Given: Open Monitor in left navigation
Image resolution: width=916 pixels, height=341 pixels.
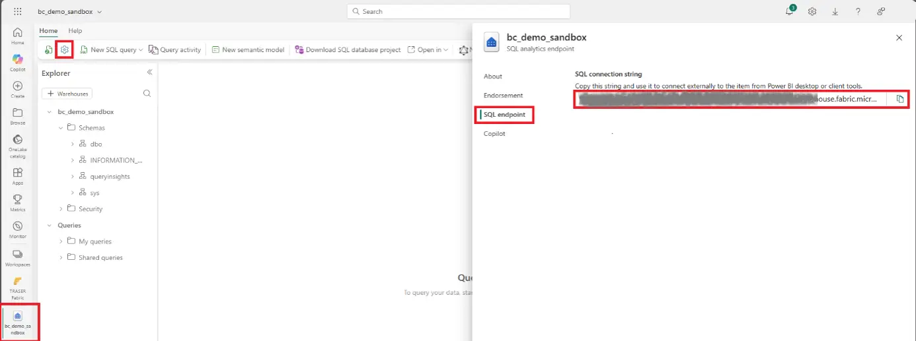Looking at the screenshot, I should [18, 230].
